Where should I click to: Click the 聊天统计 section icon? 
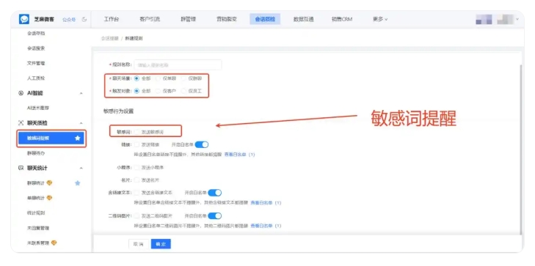[x=21, y=168]
